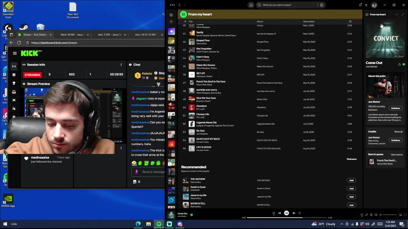
Task: Open Spotify three-dot app menu
Action: point(172,5)
